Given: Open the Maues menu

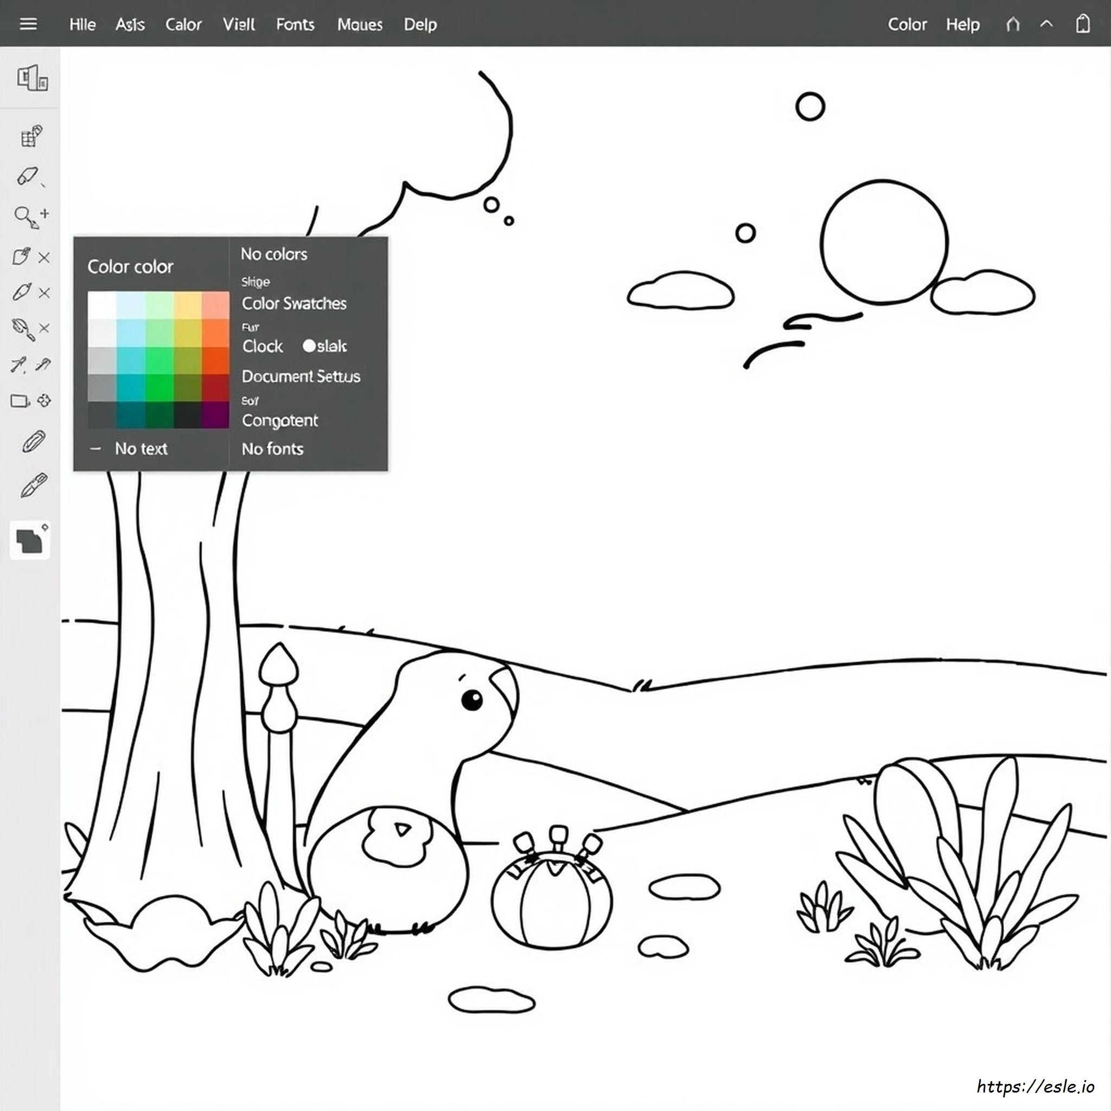Looking at the screenshot, I should click(x=360, y=24).
